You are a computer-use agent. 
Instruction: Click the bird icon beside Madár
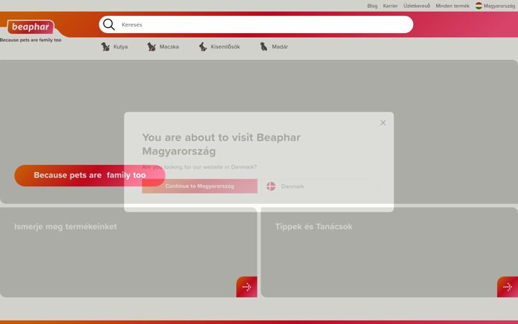[x=263, y=47]
